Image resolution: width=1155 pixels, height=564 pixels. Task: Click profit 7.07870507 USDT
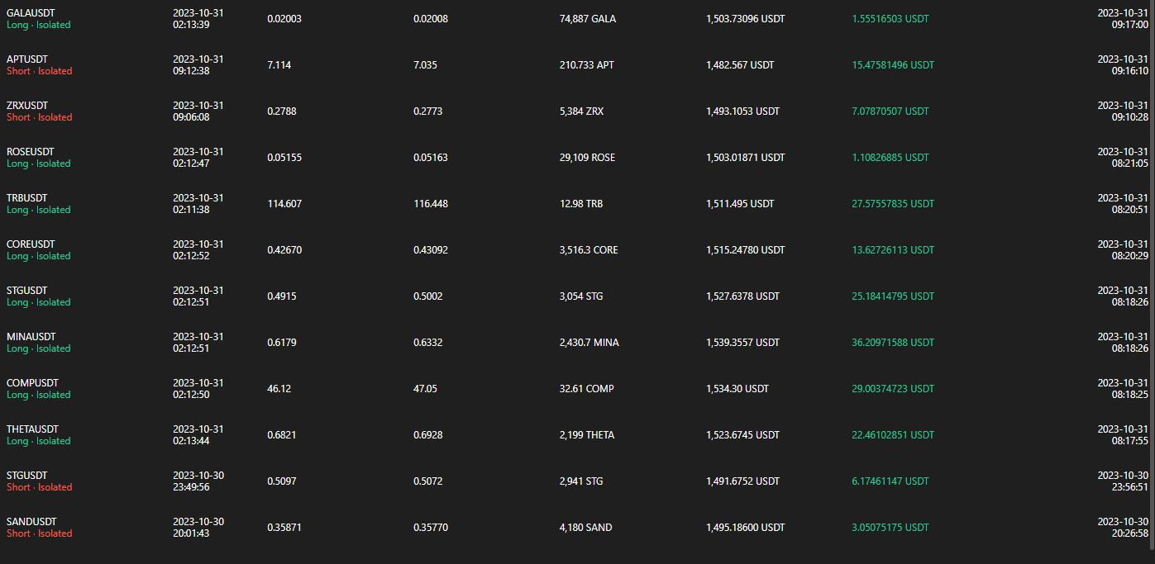pyautogui.click(x=890, y=111)
